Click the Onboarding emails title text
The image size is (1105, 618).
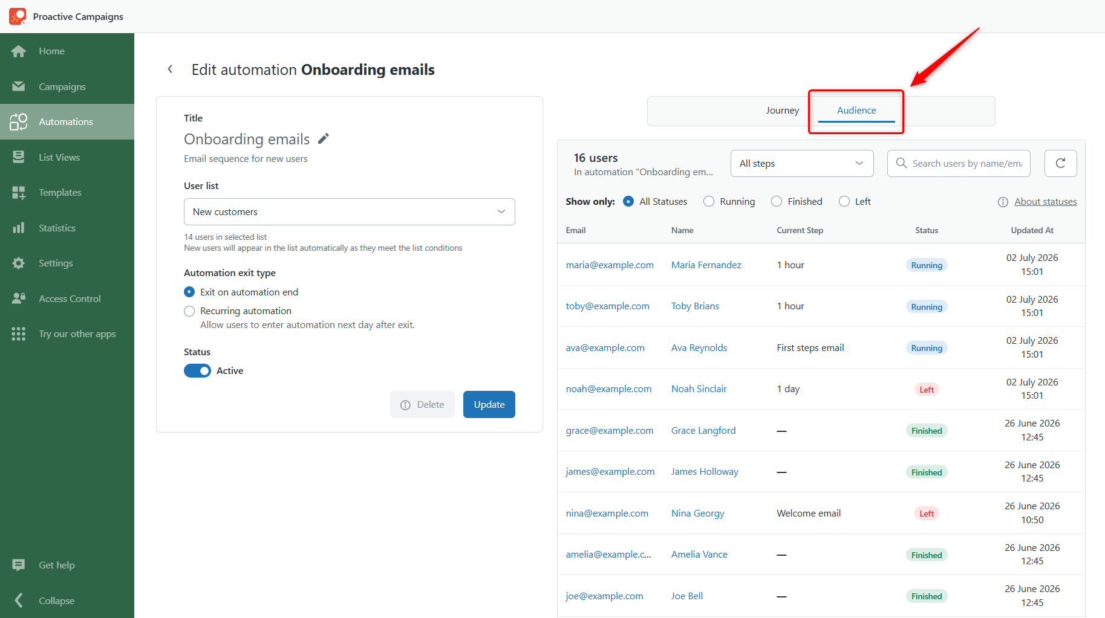pos(247,139)
